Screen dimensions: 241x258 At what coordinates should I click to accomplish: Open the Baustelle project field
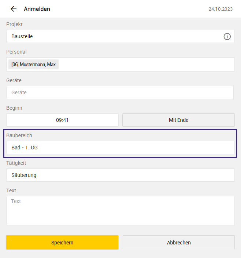tap(120, 36)
